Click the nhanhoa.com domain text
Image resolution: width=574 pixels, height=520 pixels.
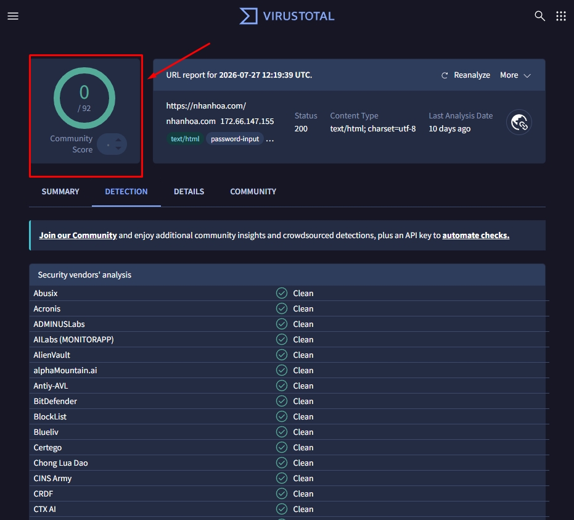point(191,122)
